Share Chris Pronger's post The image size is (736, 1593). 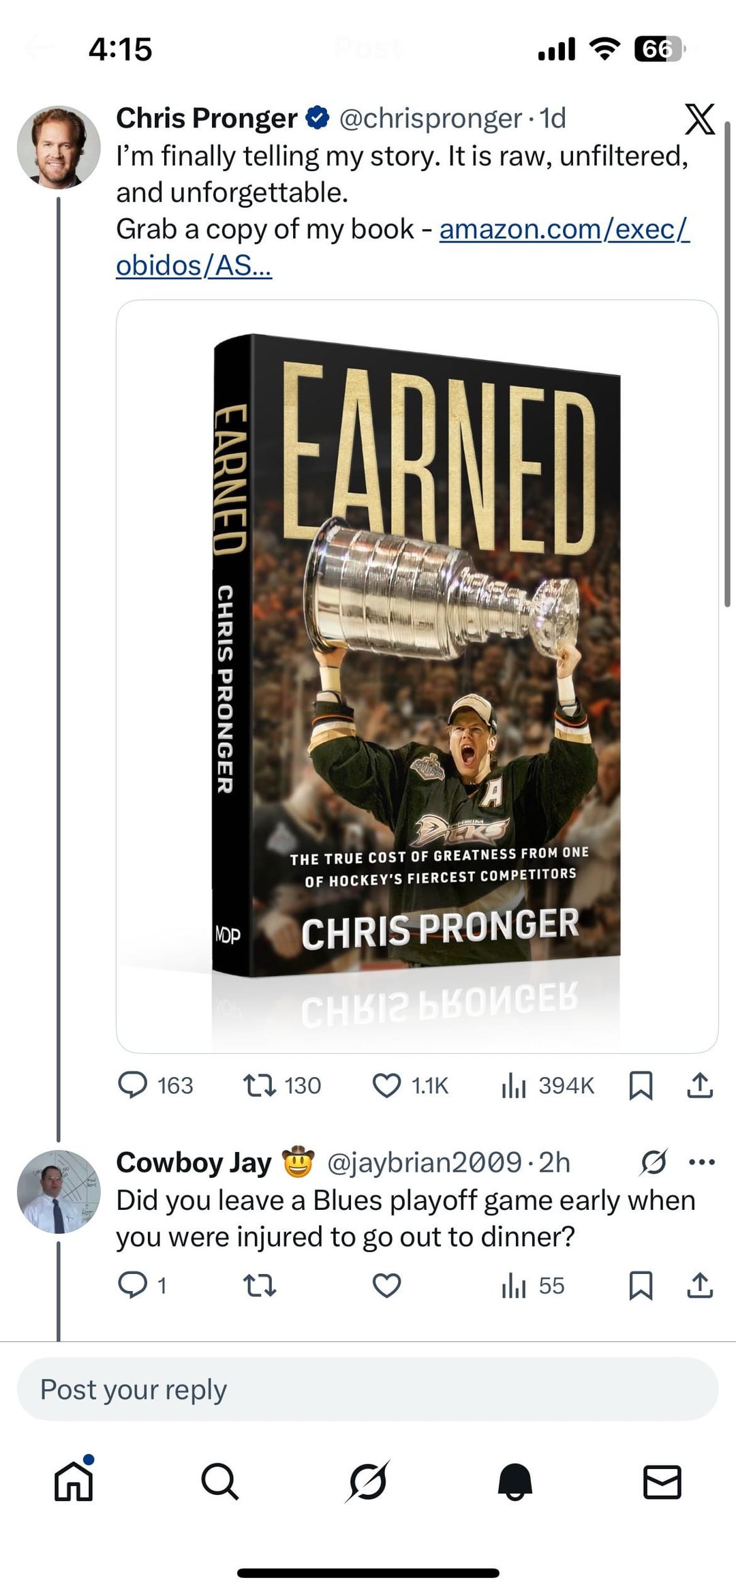[x=700, y=1086]
